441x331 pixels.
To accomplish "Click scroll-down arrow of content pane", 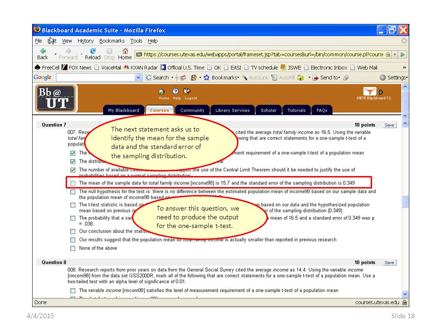I will (x=405, y=294).
